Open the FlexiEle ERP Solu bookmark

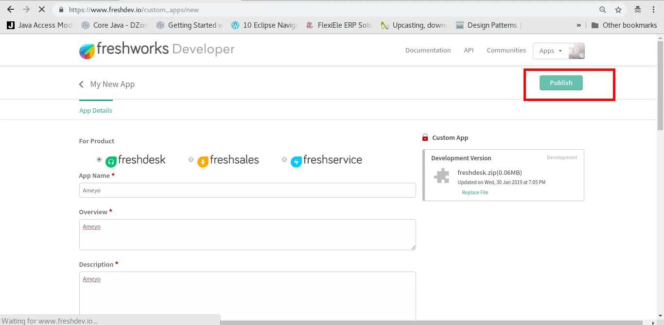pos(339,25)
